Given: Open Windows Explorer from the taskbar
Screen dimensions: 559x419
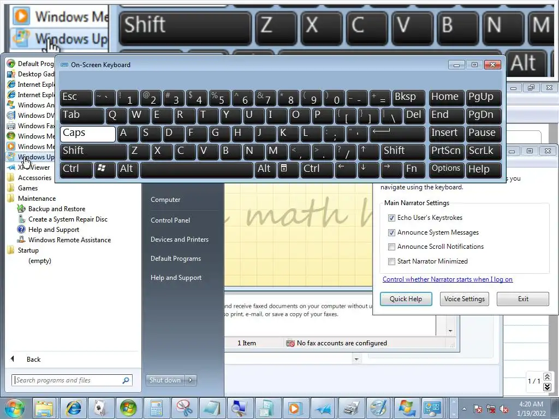Looking at the screenshot, I should 44,408.
